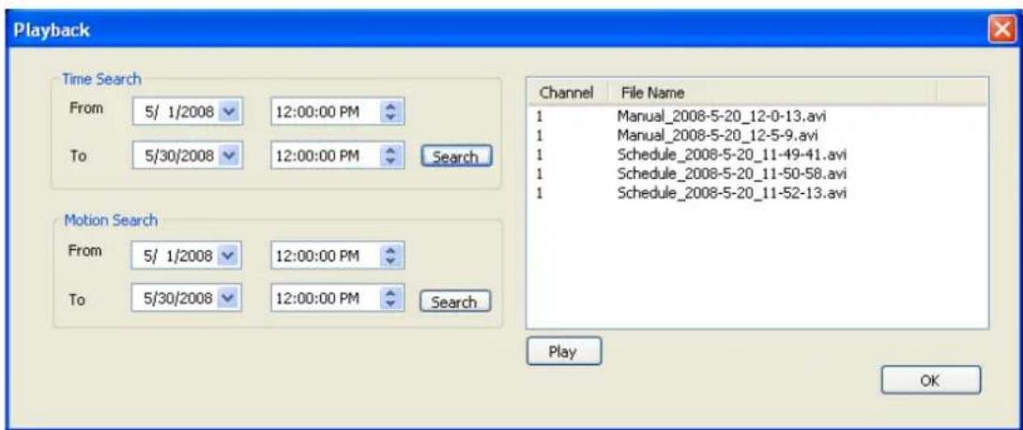Click Time Search From time stepper arrows
The image size is (1023, 430).
391,112
